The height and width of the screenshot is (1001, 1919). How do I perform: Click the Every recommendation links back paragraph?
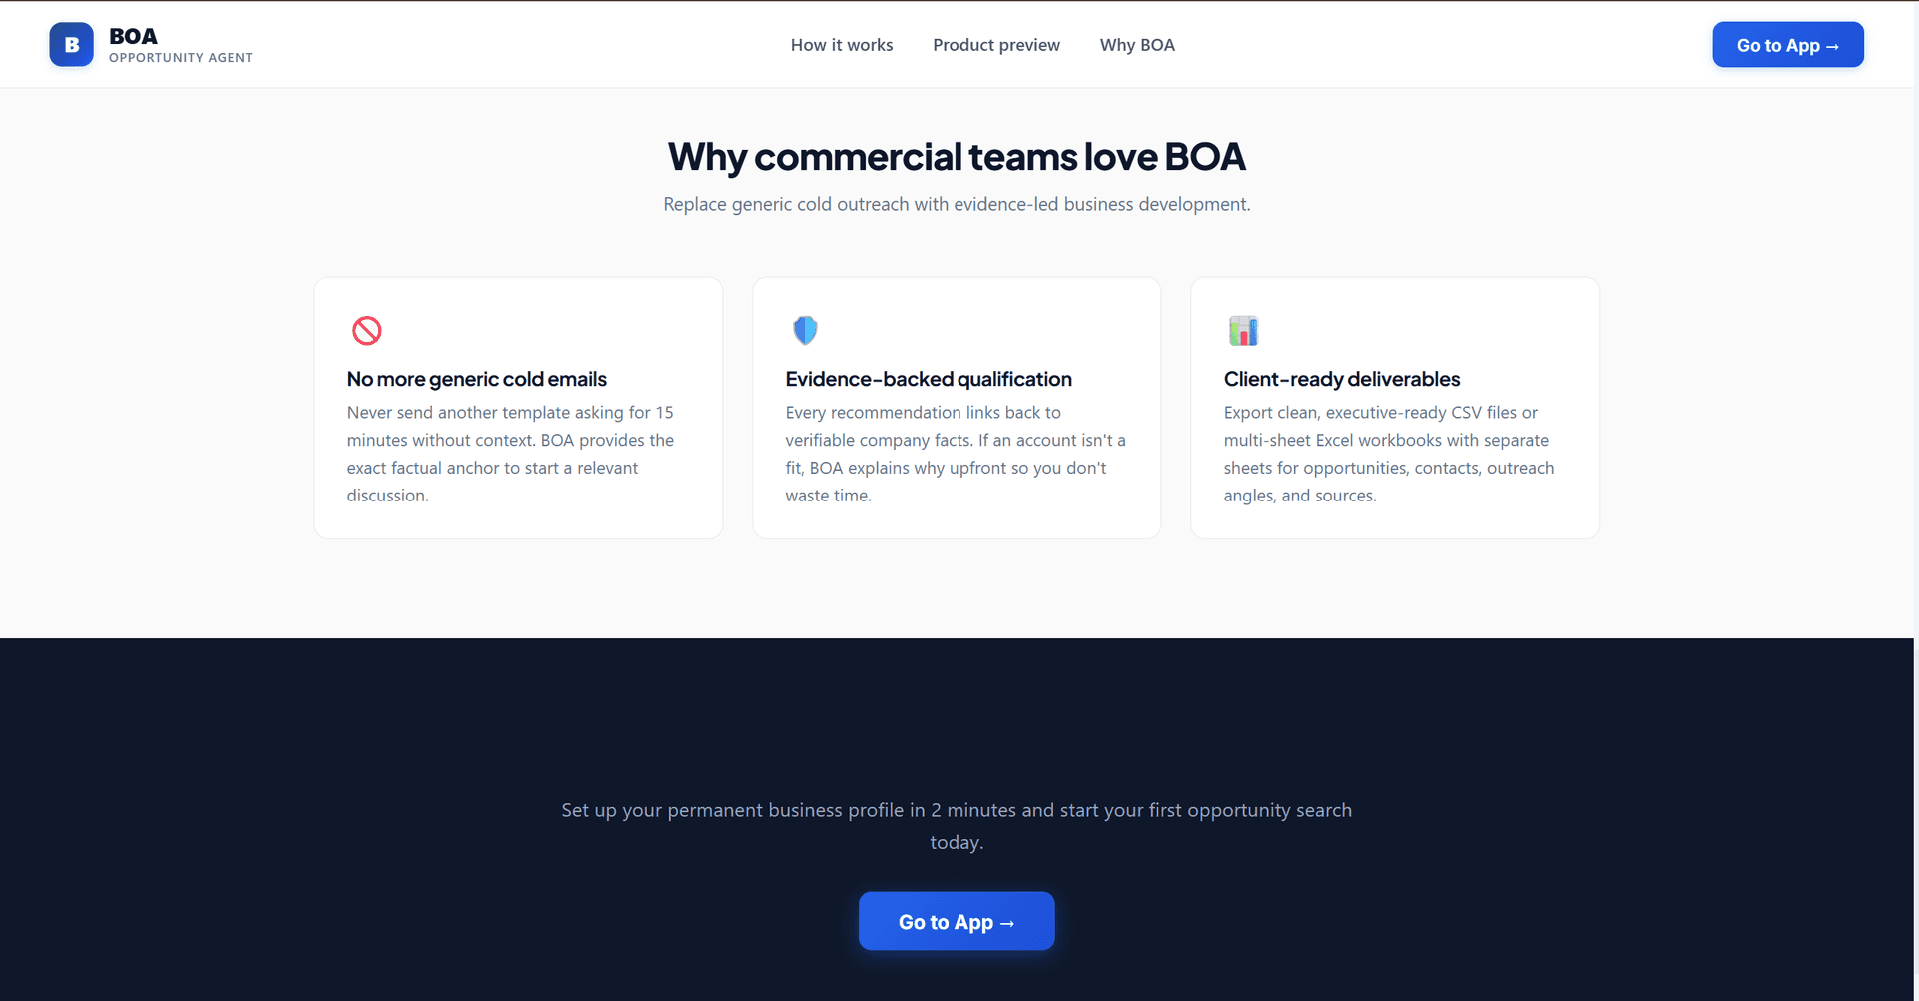pyautogui.click(x=956, y=454)
